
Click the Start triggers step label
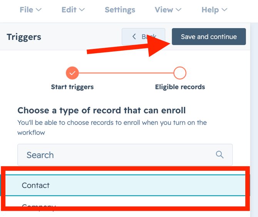tap(72, 87)
